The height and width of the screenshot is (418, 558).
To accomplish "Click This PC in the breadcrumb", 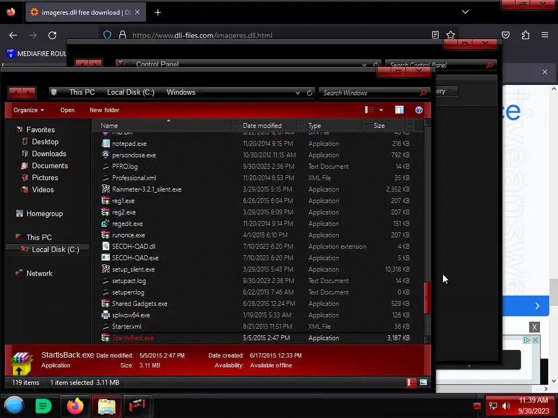I will tap(82, 93).
